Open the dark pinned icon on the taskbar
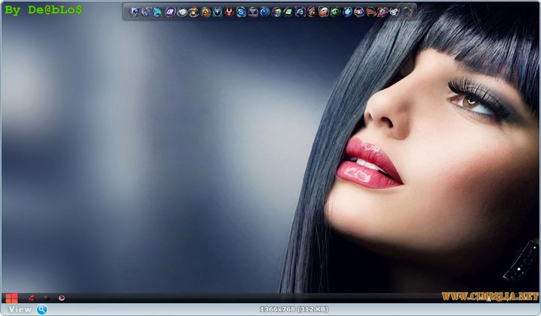This screenshot has height=316, width=541. pyautogui.click(x=47, y=298)
